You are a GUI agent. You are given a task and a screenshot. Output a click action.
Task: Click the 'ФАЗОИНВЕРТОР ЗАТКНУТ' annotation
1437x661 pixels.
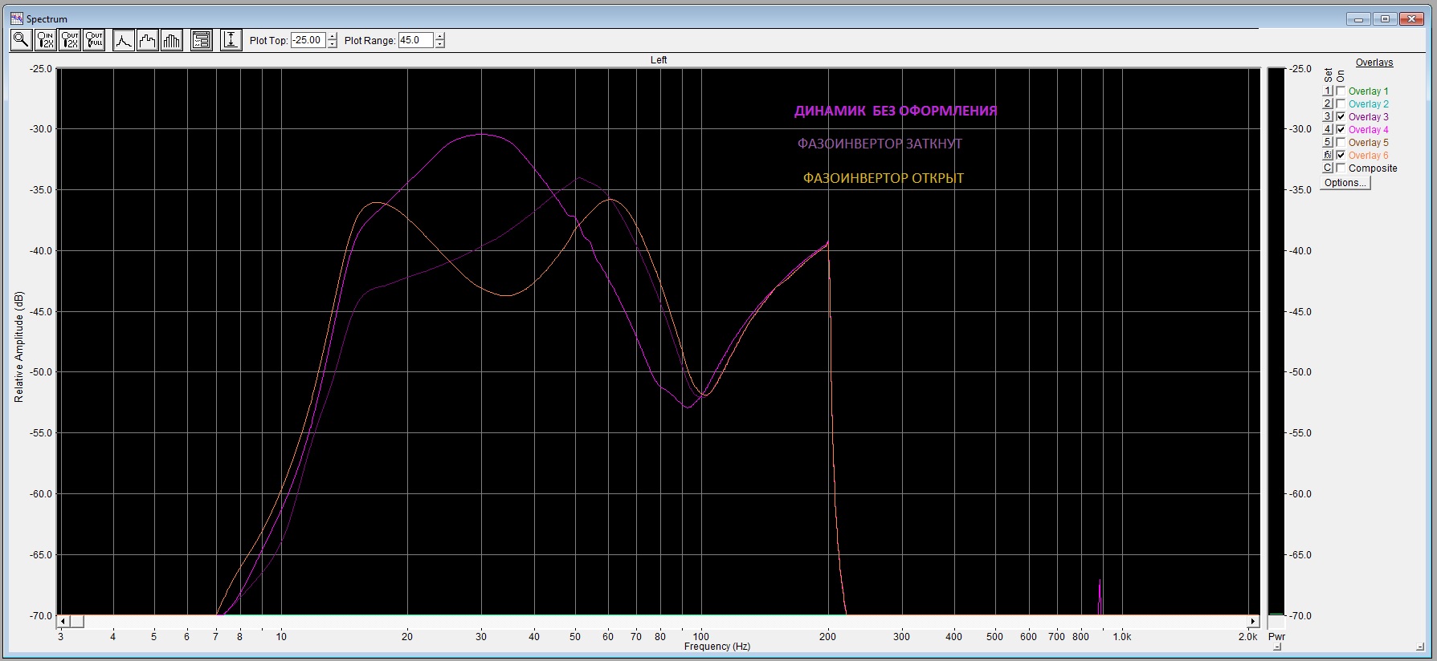coord(880,144)
